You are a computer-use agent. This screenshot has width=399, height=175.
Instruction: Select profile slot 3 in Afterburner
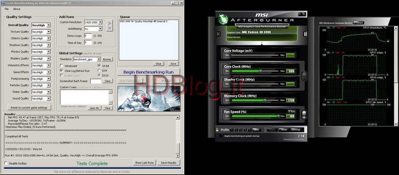[x=241, y=130]
